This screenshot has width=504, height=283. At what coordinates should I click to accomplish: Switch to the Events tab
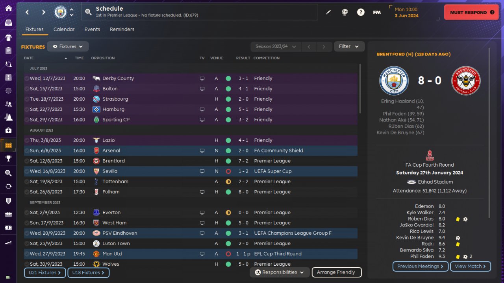coord(92,29)
